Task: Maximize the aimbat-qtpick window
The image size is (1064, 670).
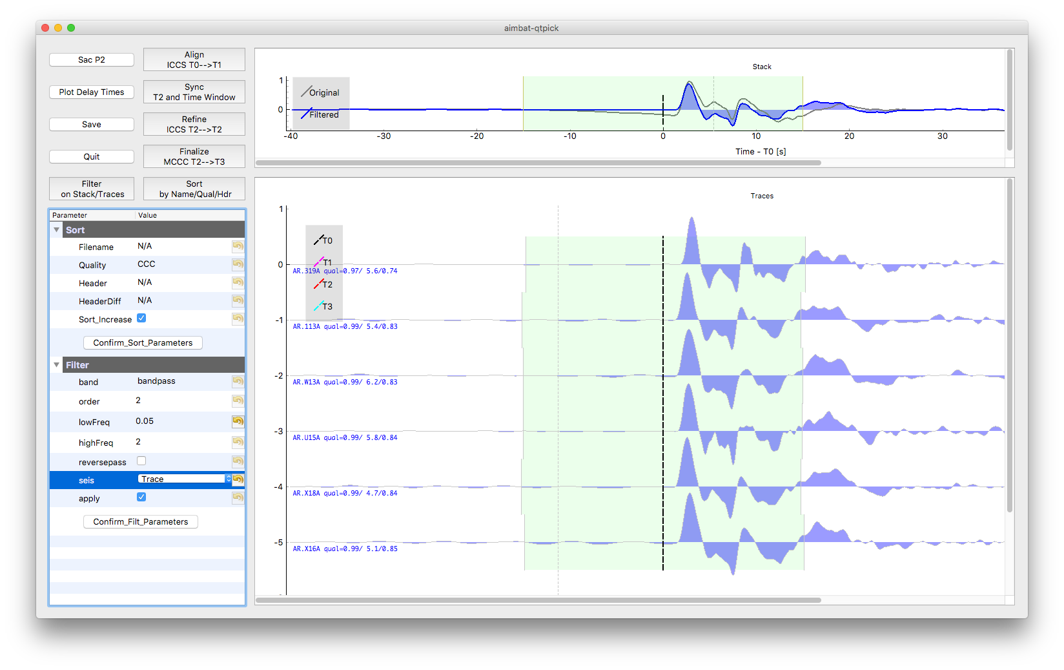Action: coord(71,28)
